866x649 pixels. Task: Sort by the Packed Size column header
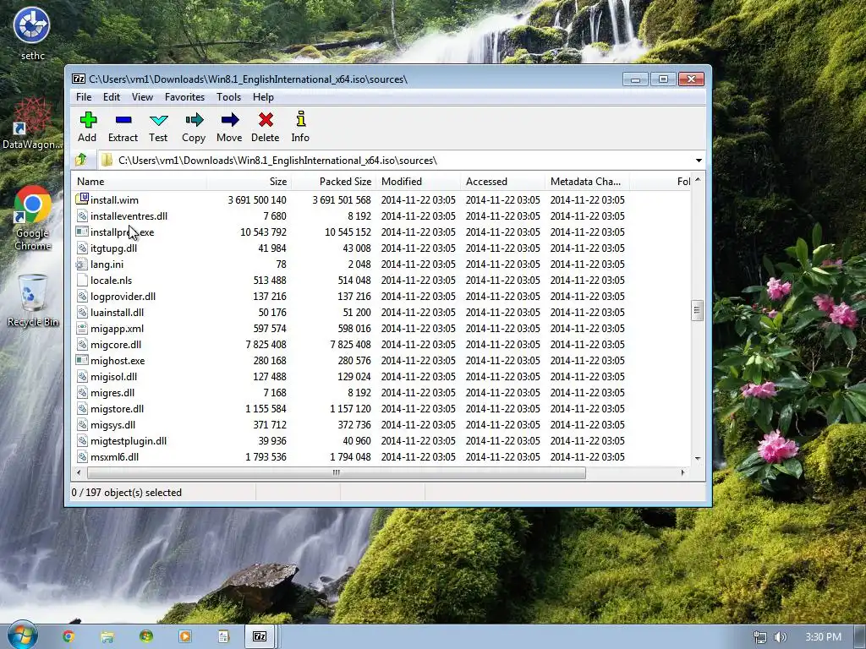coord(333,181)
